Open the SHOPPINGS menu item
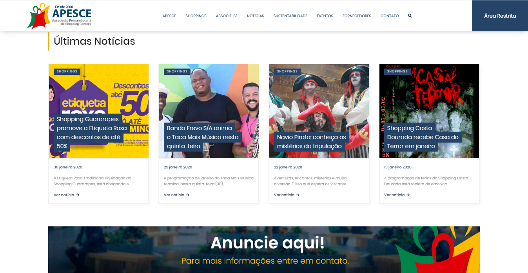 pyautogui.click(x=196, y=16)
